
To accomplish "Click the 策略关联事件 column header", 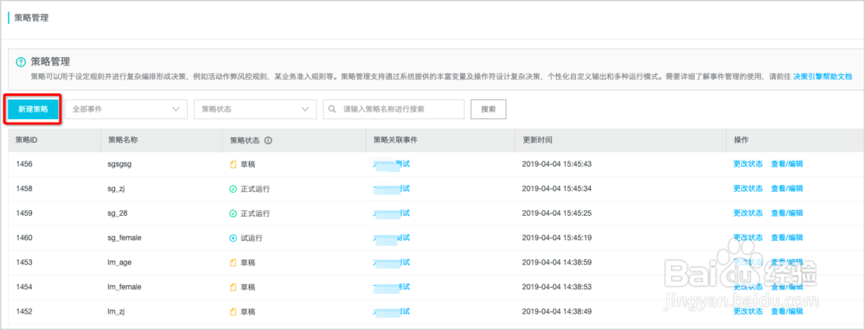I will (x=395, y=141).
